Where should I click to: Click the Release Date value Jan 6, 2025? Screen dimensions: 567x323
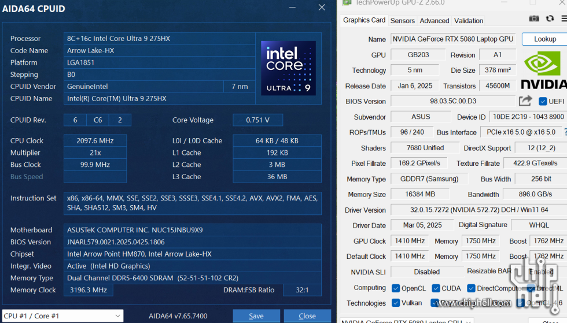point(415,86)
